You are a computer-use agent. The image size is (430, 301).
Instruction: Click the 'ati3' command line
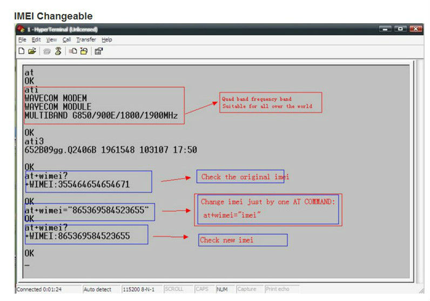(x=34, y=141)
